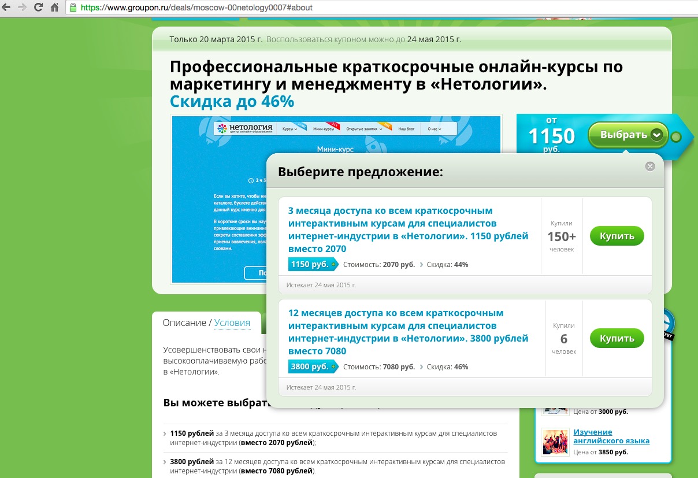Click 'Мини-курсы' in Нетология preview
The height and width of the screenshot is (478, 698).
click(324, 129)
